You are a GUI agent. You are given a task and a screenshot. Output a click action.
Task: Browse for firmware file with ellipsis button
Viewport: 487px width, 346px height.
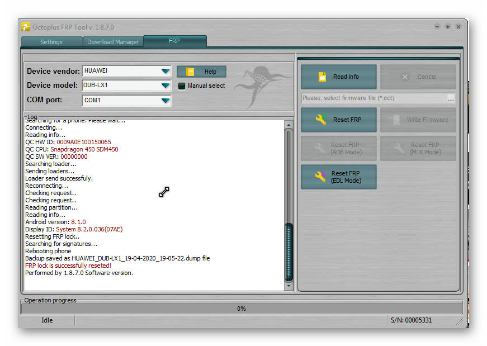451,99
